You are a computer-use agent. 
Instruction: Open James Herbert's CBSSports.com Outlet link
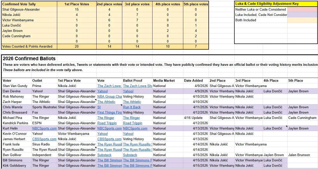(44, 139)
